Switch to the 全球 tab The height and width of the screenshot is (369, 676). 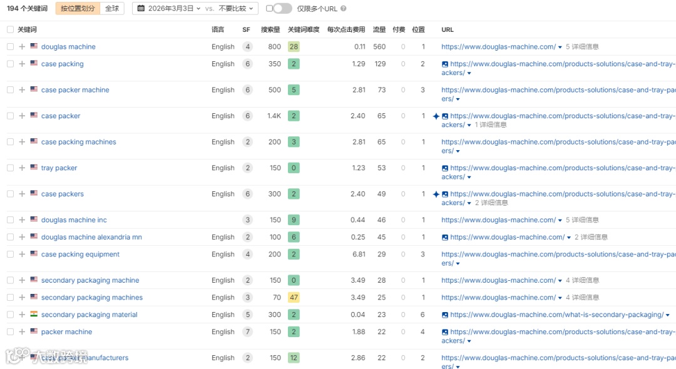[112, 8]
